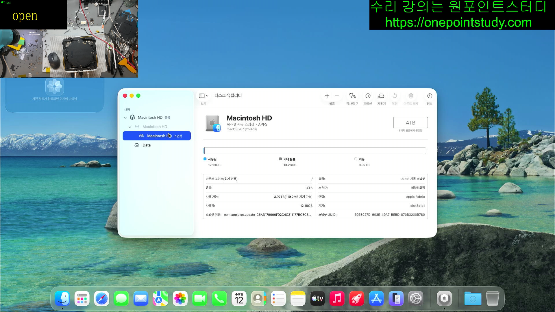Launch Safari from the Dock

[101, 298]
